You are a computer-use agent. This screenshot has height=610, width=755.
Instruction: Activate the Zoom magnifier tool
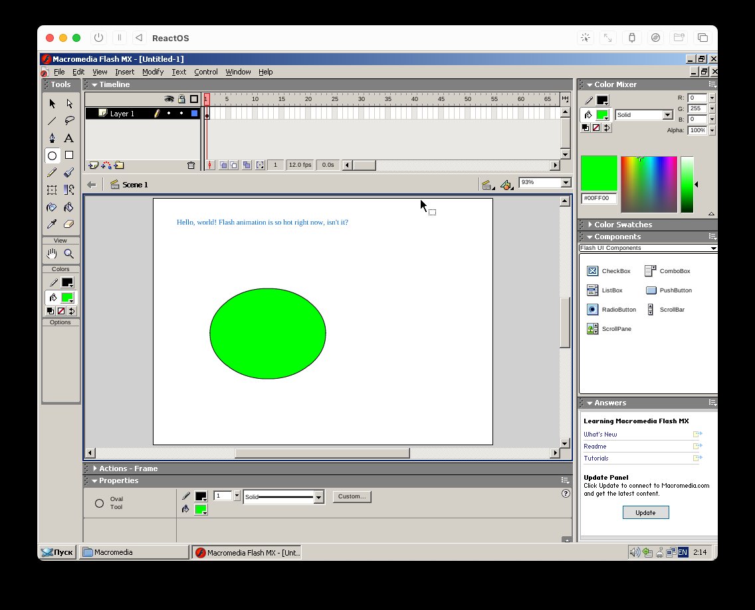[x=69, y=254]
